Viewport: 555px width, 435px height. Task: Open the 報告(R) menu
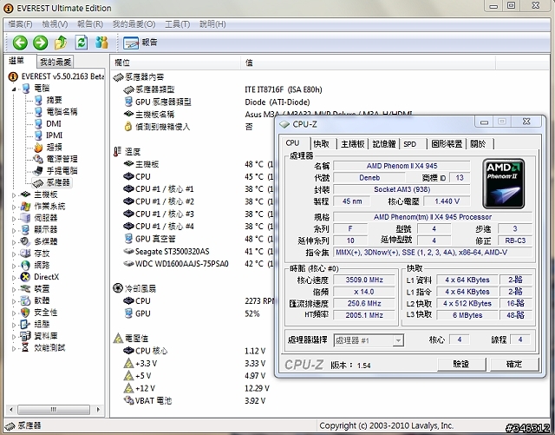coord(90,24)
